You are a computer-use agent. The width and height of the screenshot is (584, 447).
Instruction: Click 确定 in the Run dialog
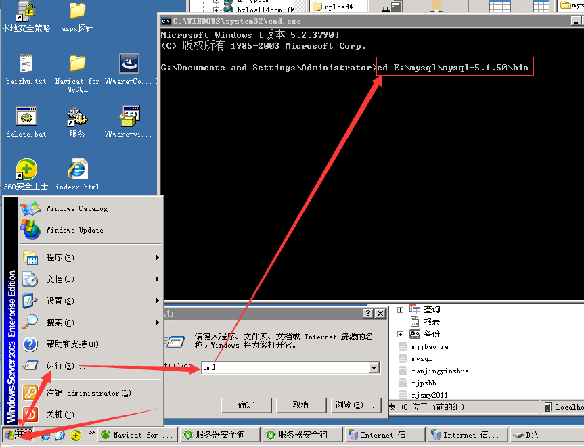(246, 405)
